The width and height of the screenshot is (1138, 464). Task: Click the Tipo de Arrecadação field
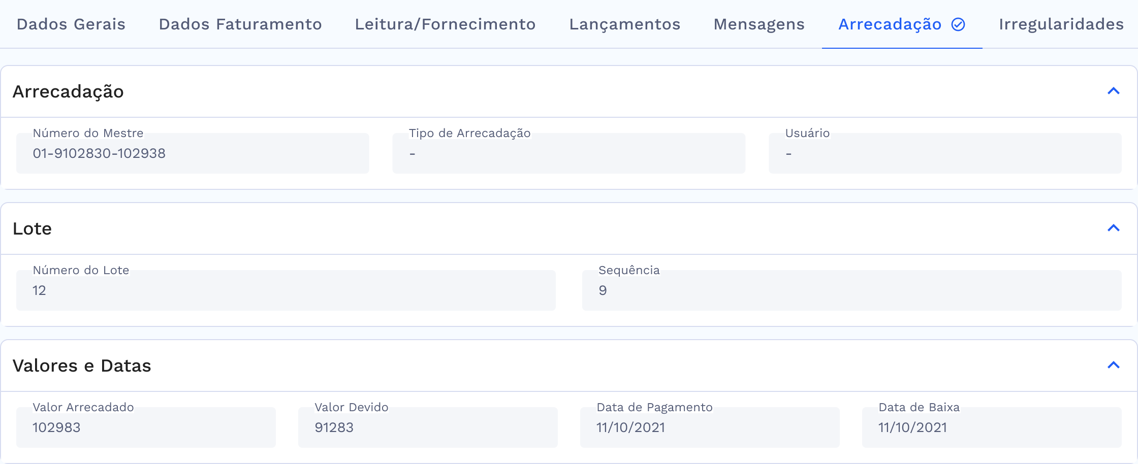(x=568, y=153)
